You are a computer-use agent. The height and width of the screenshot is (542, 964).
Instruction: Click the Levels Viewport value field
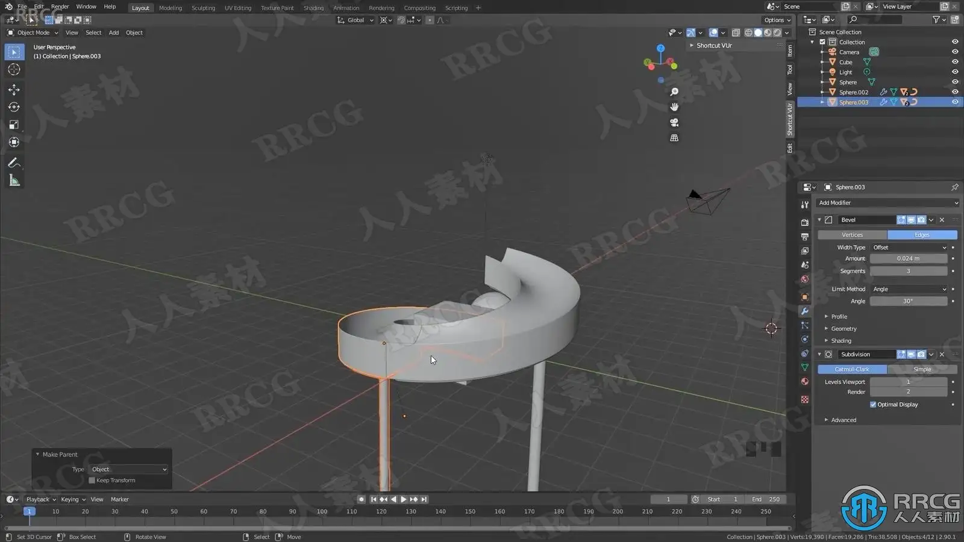(909, 382)
